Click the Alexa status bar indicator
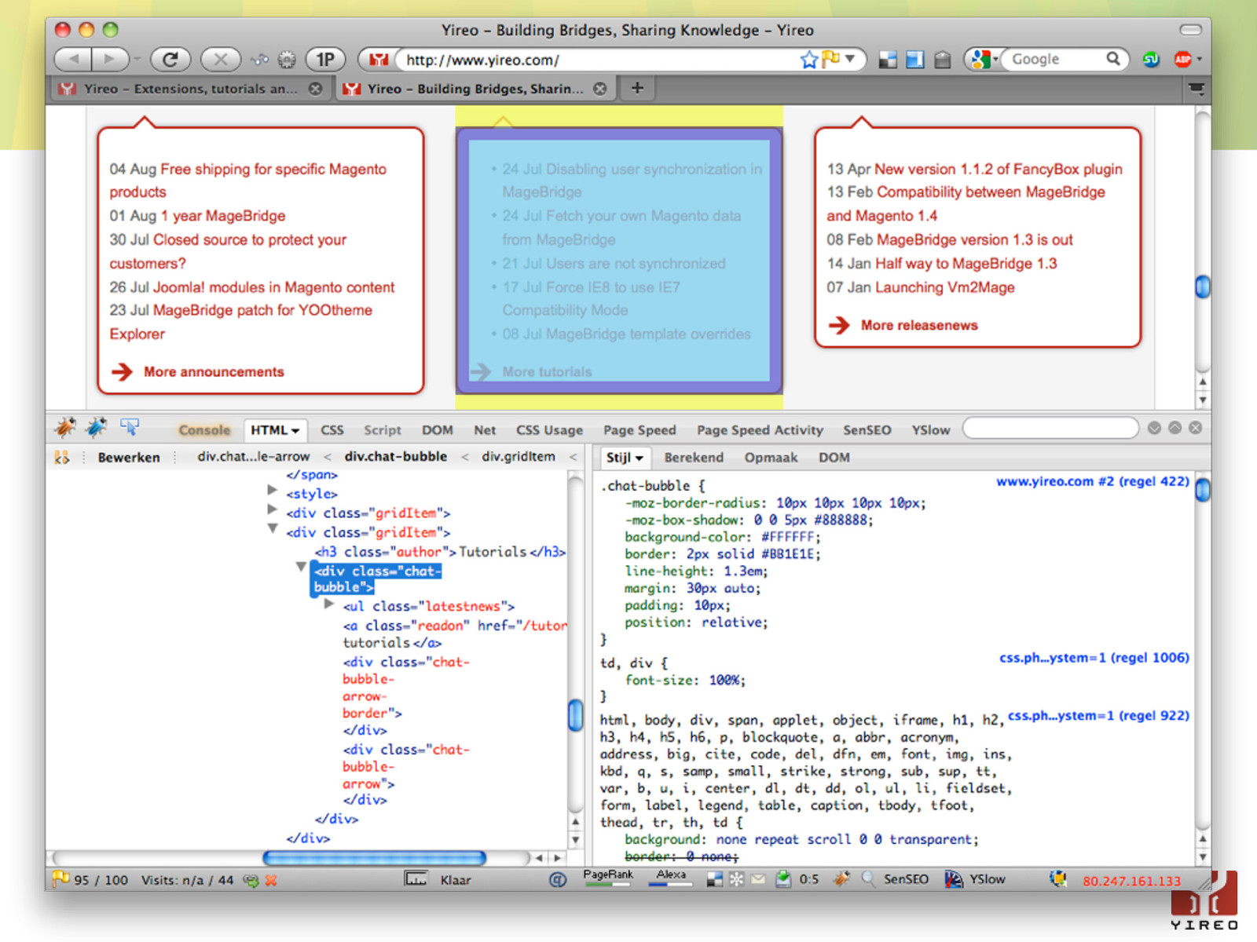The height and width of the screenshot is (942, 1257). (x=671, y=878)
